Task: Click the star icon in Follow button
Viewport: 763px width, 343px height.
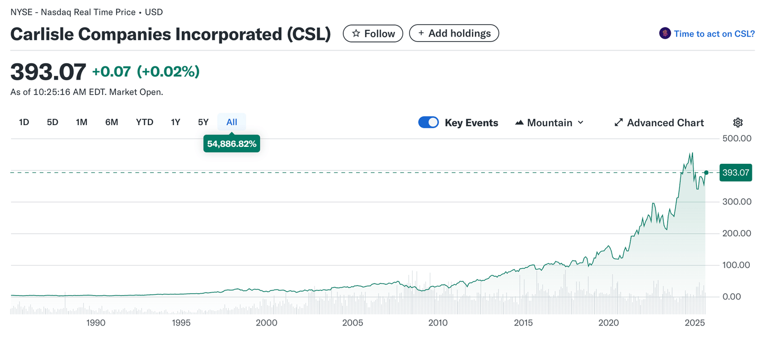Action: [x=356, y=33]
